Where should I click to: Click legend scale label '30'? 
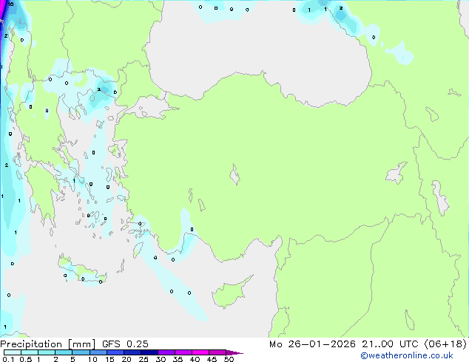click(x=161, y=359)
